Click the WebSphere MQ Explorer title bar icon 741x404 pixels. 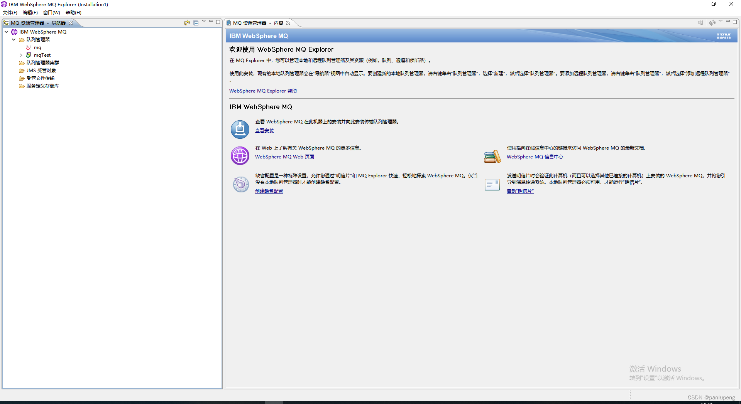tap(4, 4)
